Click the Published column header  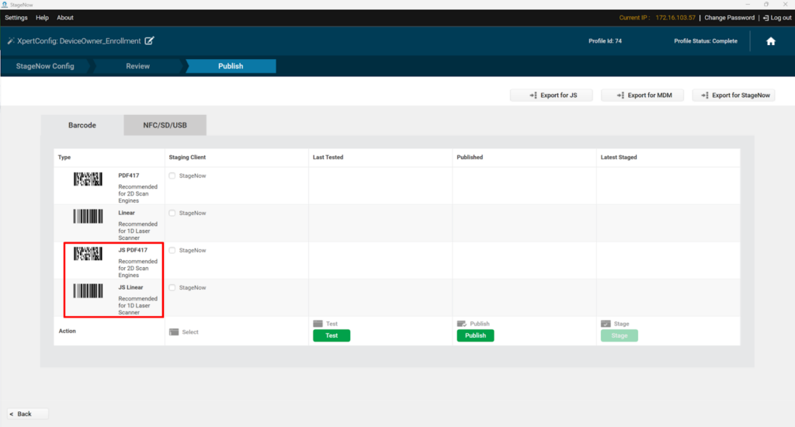click(470, 157)
